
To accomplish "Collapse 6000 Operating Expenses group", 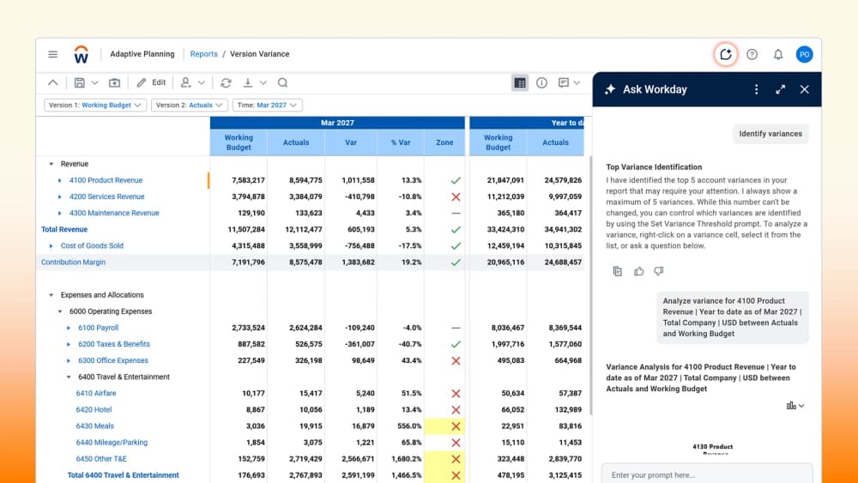I will click(60, 311).
